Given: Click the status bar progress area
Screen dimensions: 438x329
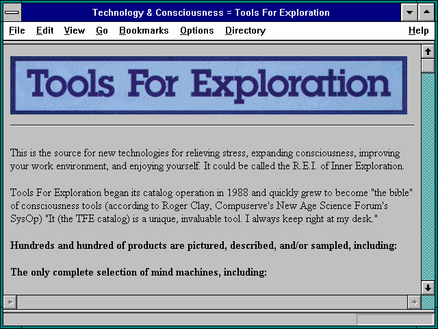Looking at the screenshot, I should [x=395, y=319].
